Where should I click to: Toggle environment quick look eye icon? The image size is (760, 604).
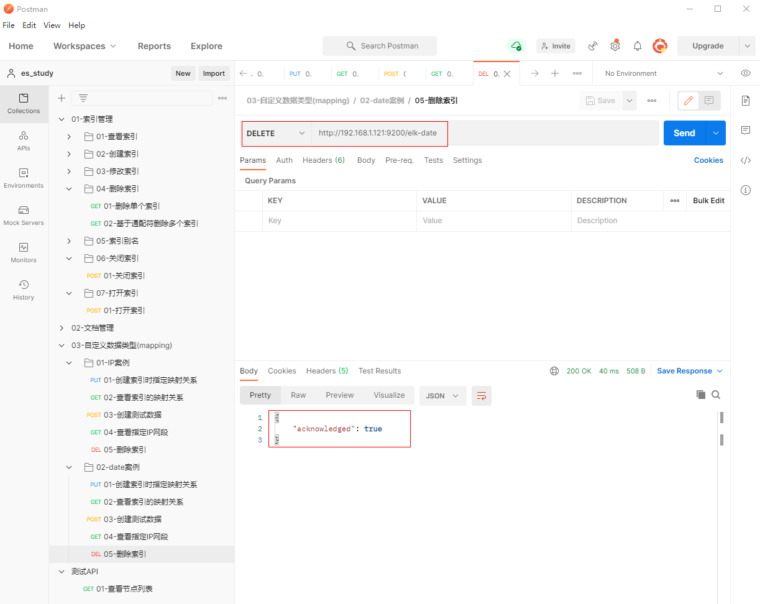[746, 73]
